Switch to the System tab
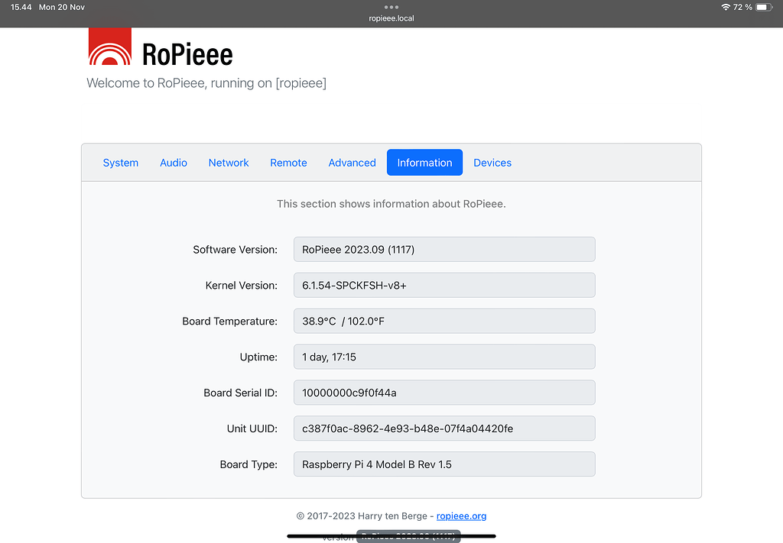 coord(120,162)
